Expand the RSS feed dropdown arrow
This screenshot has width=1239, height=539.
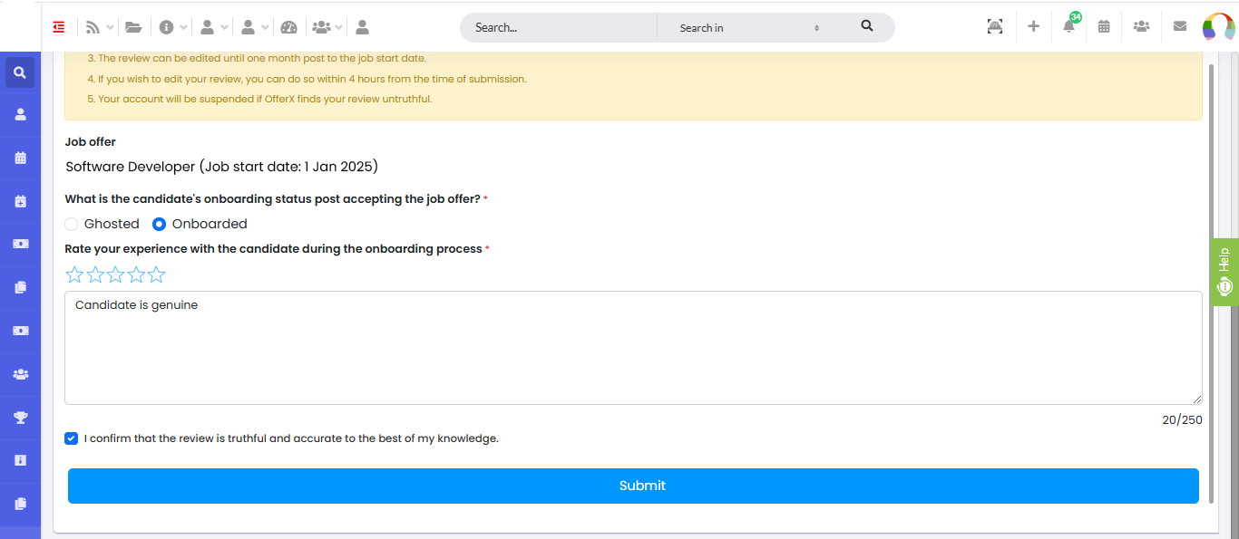click(110, 28)
